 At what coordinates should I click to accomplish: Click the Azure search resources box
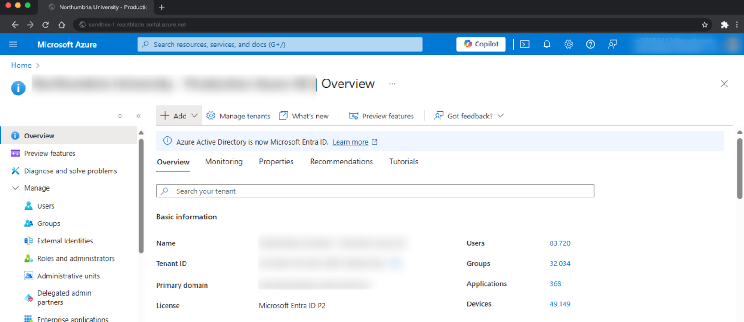point(280,45)
